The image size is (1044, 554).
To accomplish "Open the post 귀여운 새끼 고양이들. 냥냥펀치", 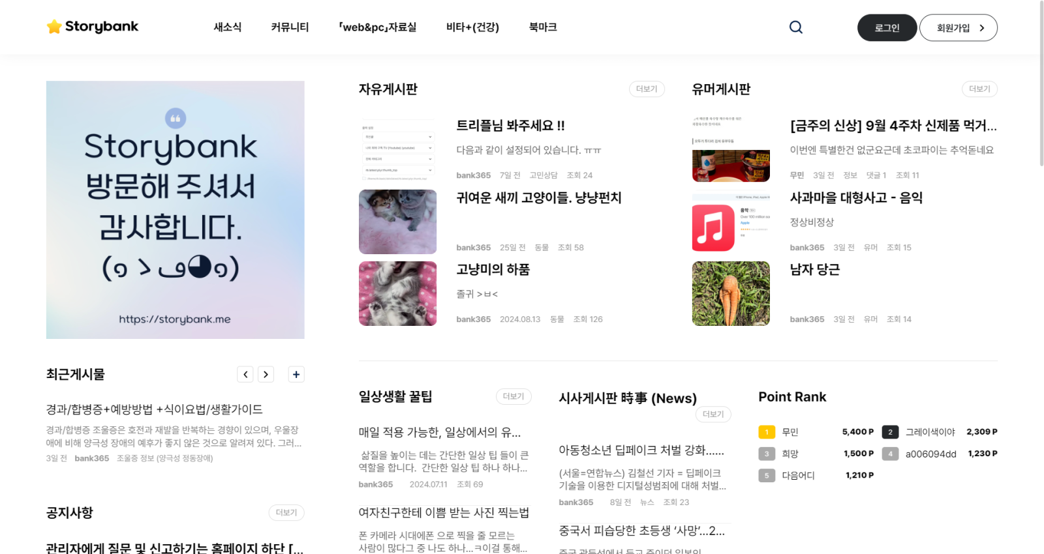I will (x=539, y=197).
